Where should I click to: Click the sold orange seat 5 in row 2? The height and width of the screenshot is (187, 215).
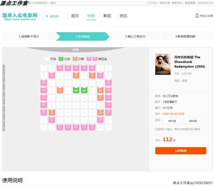76,75
